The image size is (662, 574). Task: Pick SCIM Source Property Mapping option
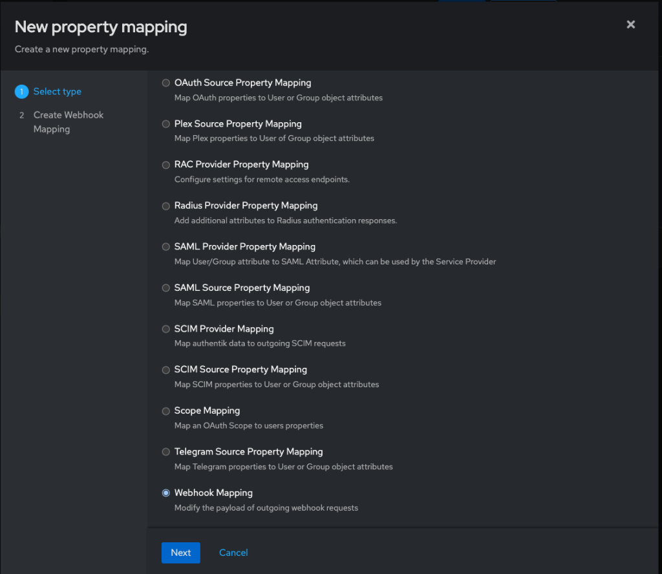pyautogui.click(x=166, y=370)
